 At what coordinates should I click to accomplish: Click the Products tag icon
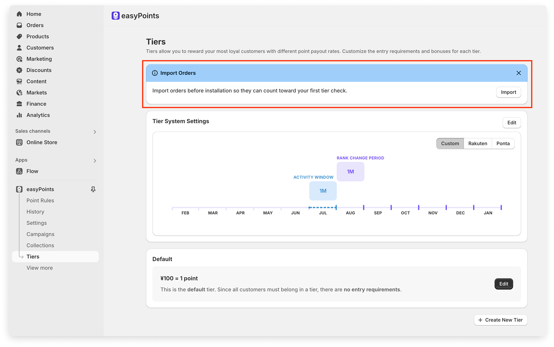(x=19, y=36)
